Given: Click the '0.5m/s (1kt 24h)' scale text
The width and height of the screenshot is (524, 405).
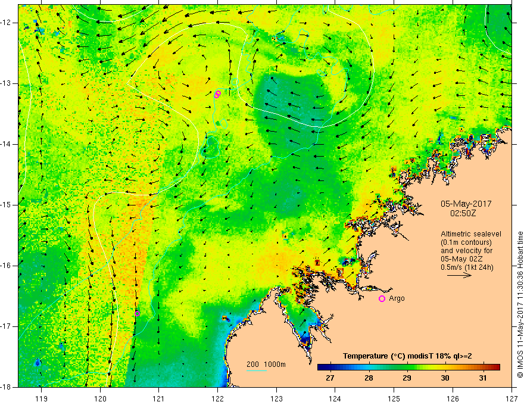Looking at the screenshot, I should (467, 267).
